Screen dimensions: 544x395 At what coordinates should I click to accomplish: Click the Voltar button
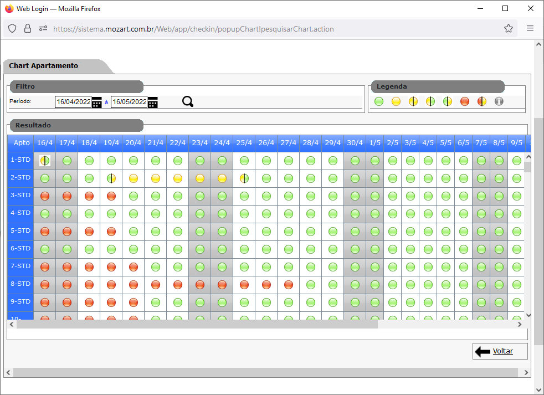pos(500,351)
